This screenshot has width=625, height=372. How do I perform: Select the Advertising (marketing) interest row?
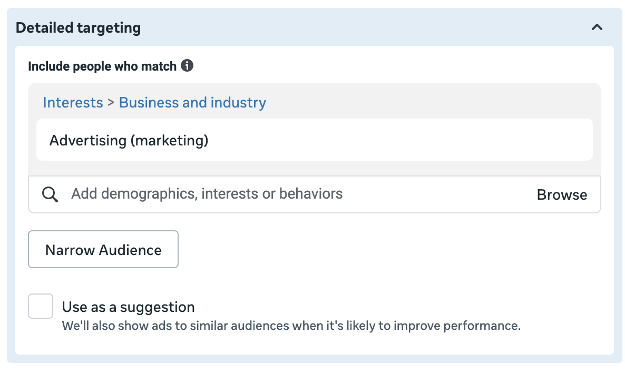pyautogui.click(x=129, y=140)
